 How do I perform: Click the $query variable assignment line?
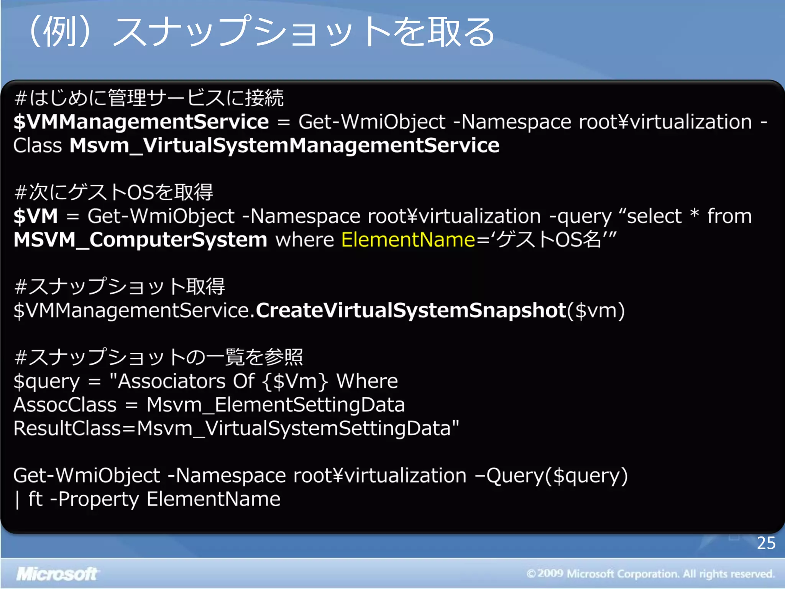click(205, 382)
